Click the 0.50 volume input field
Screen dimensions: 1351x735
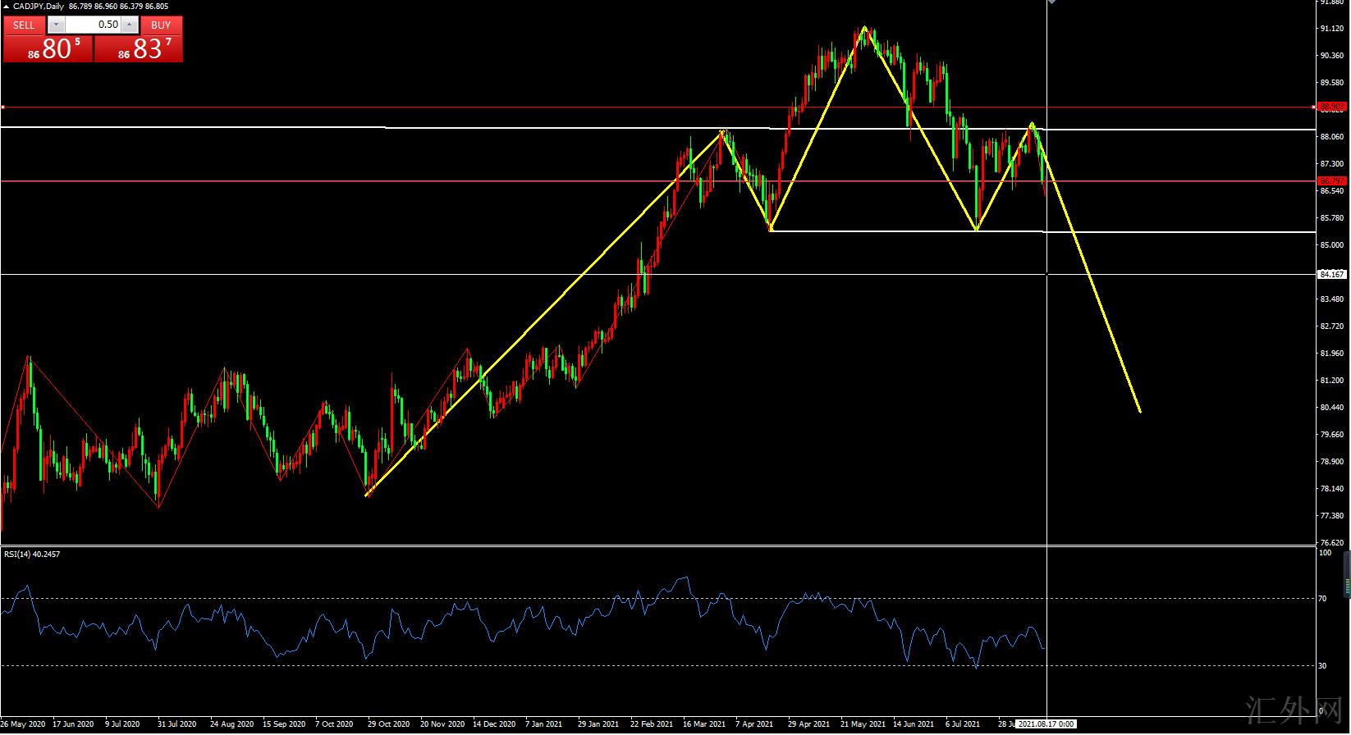click(x=94, y=25)
